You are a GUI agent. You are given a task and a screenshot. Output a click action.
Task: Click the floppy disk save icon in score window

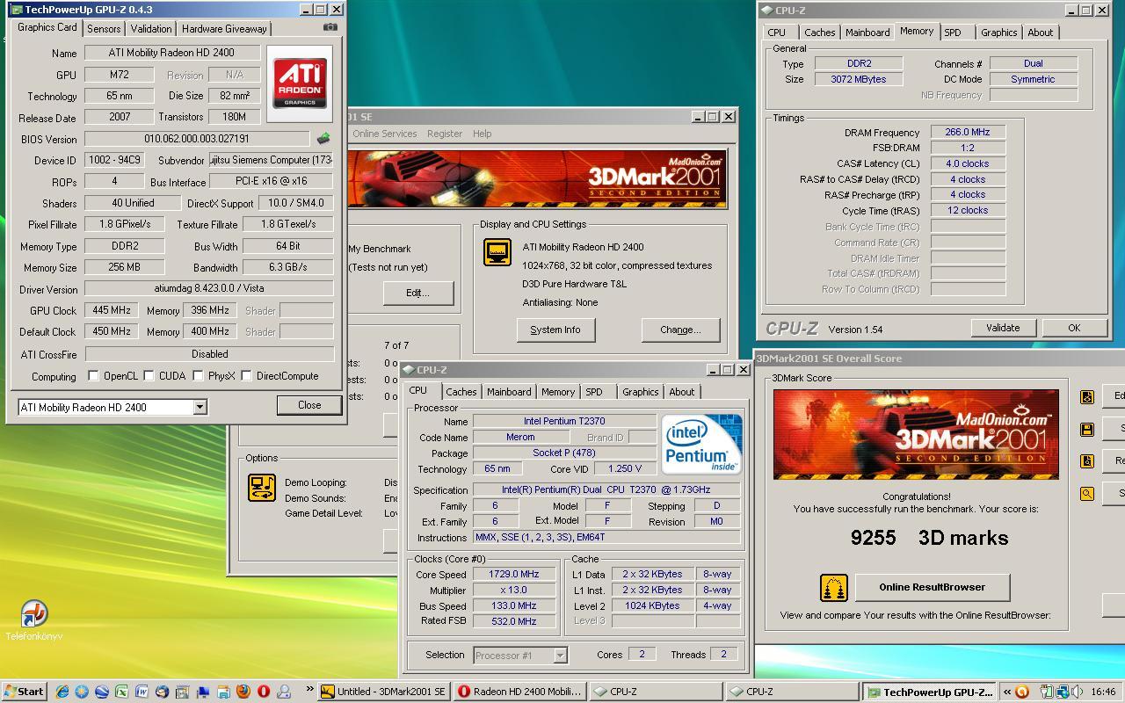coord(1086,429)
